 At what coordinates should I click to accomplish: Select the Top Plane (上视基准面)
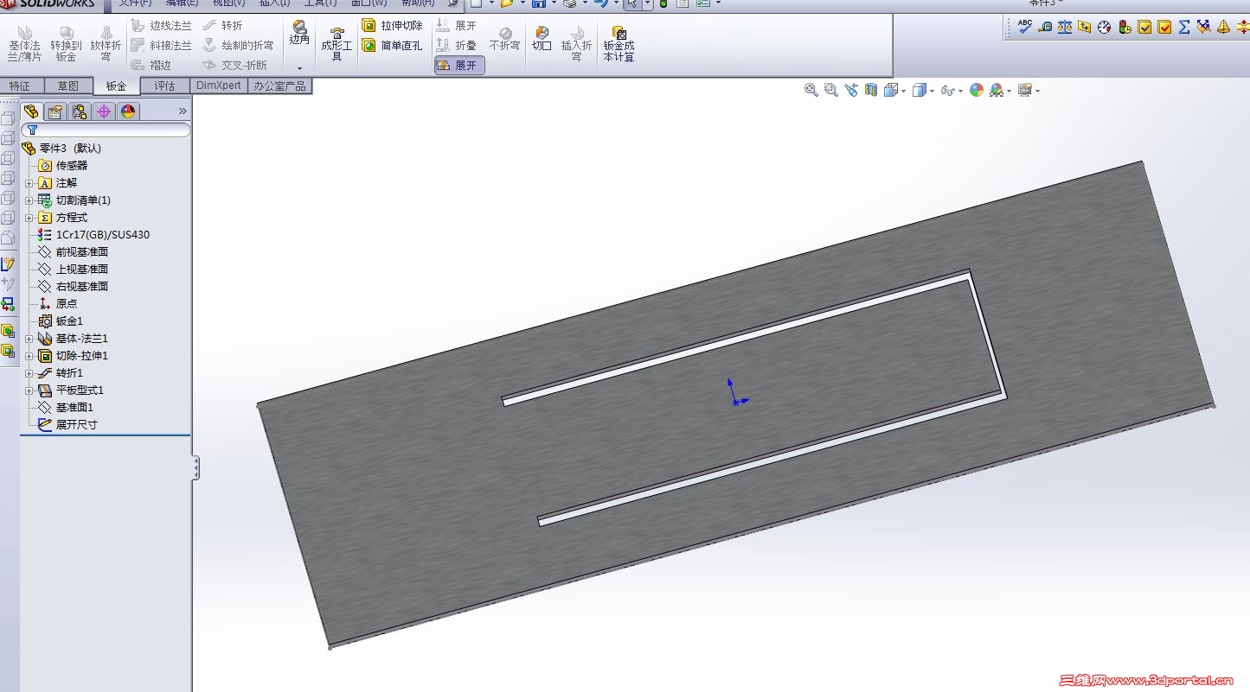pos(74,270)
